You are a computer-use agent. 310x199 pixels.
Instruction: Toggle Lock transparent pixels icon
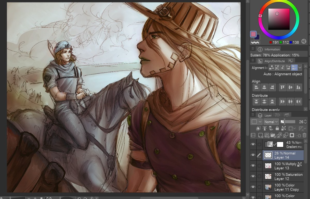click(x=283, y=128)
